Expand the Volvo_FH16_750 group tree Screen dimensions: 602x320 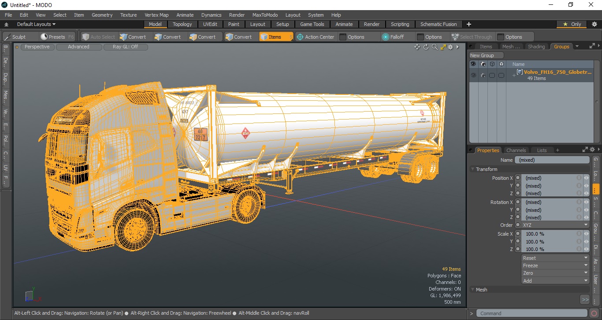tap(513, 76)
